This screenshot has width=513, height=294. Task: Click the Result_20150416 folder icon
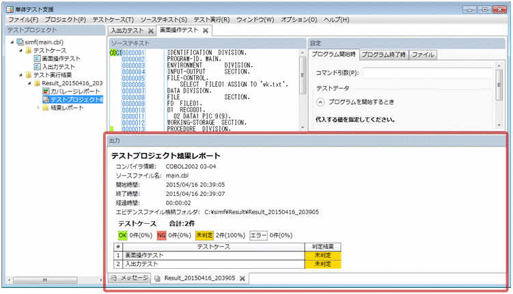point(38,83)
